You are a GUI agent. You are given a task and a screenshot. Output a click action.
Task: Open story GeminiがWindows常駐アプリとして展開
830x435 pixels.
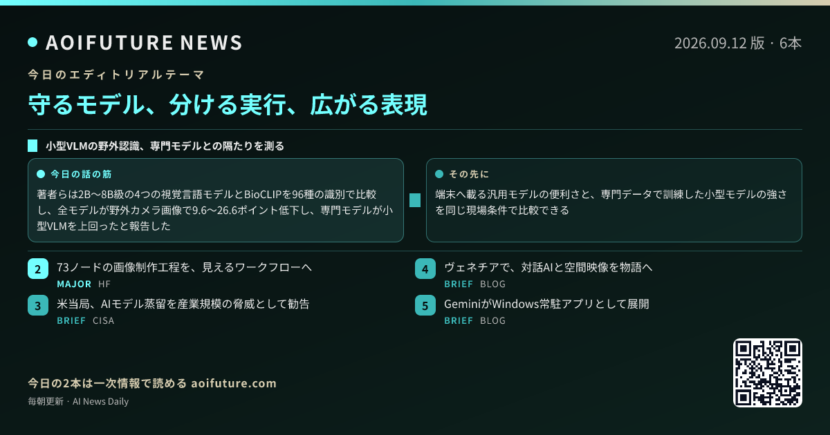coord(546,304)
